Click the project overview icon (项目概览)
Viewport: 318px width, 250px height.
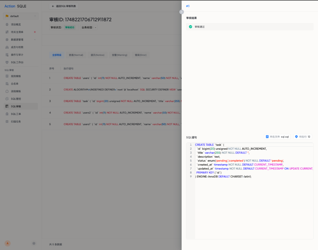coord(7,24)
